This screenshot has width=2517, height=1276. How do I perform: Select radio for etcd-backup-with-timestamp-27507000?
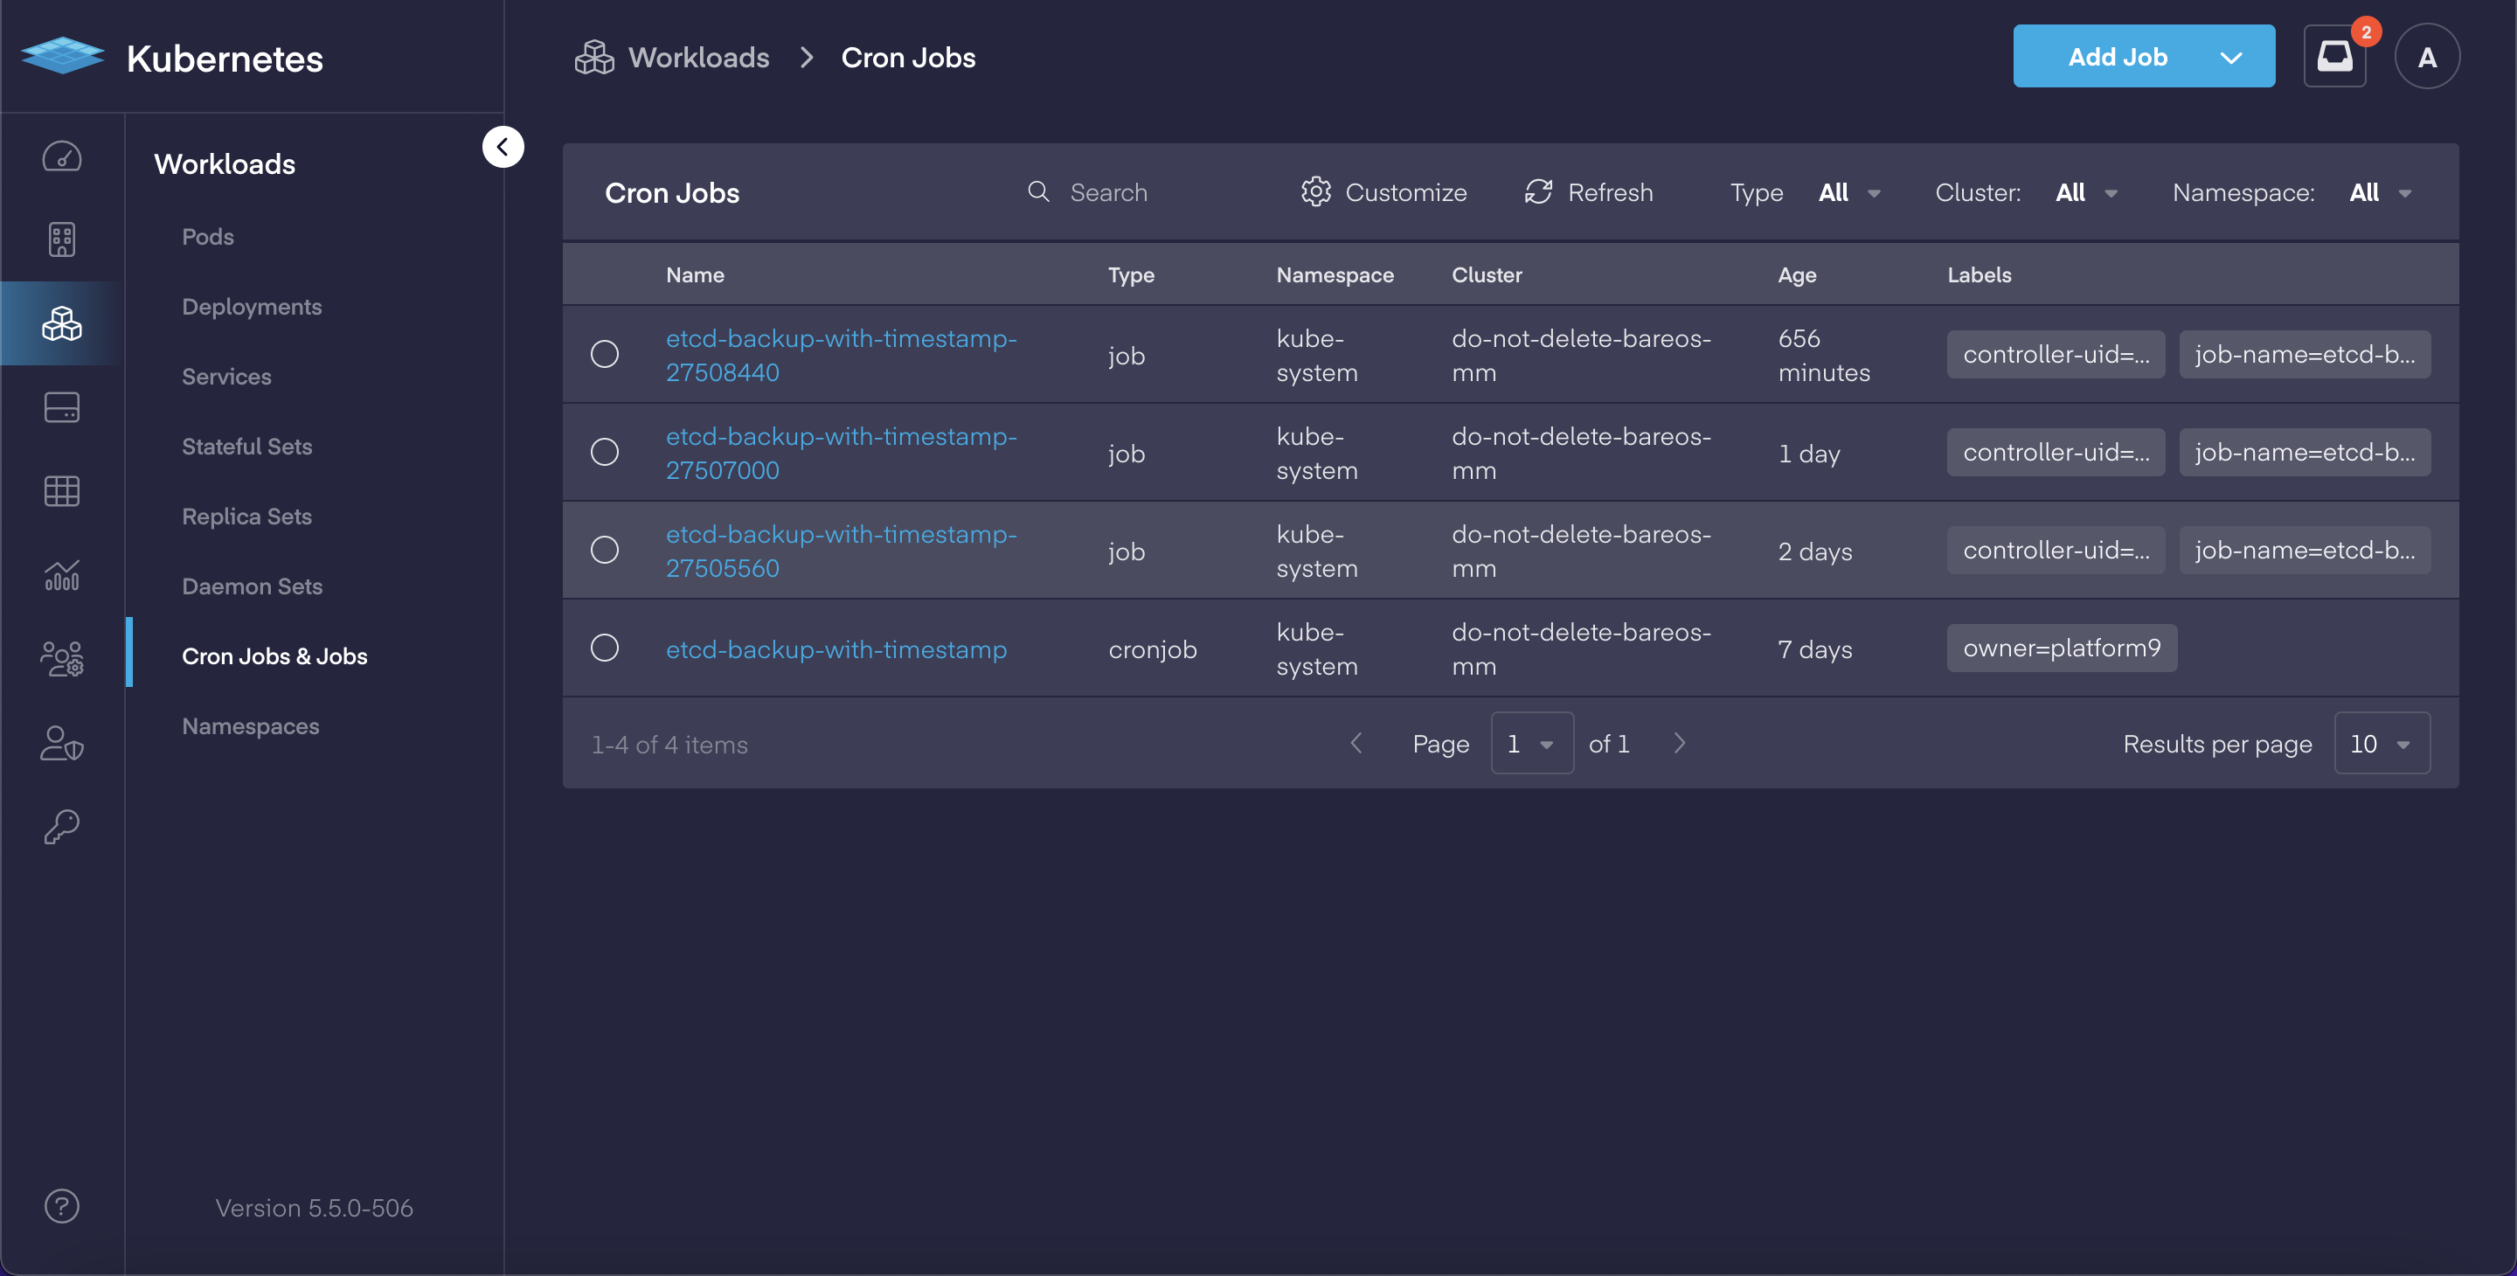(x=605, y=451)
